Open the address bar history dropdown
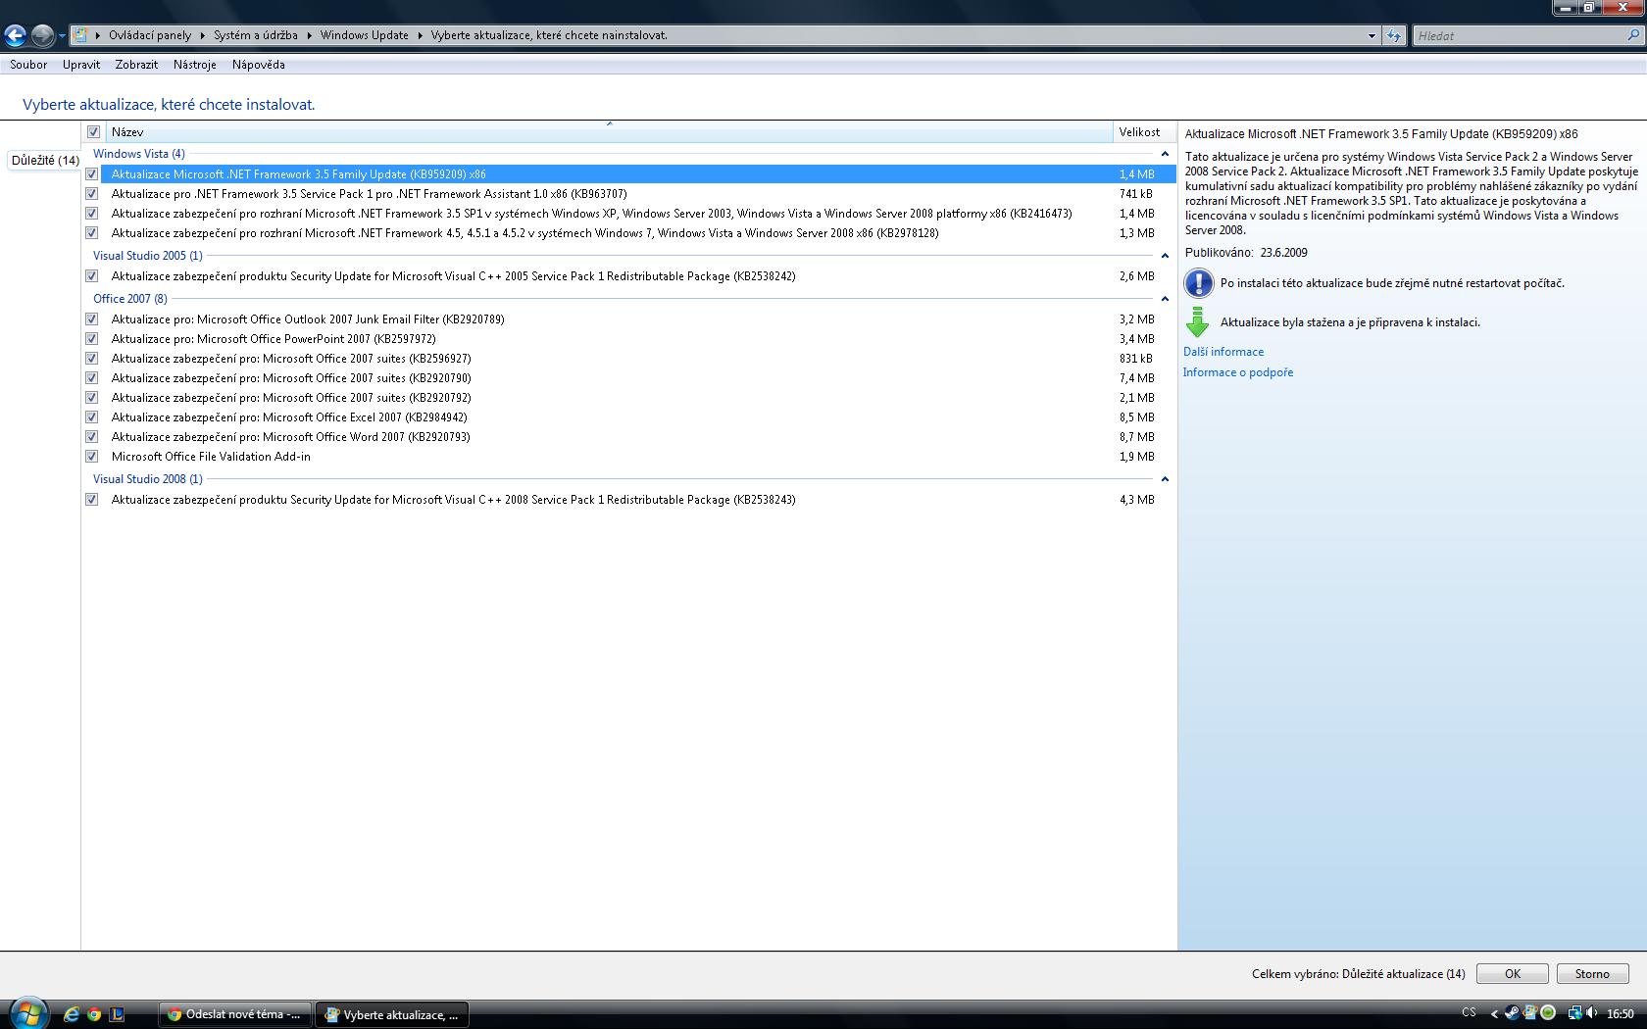Viewport: 1647px width, 1029px height. pos(1372,36)
